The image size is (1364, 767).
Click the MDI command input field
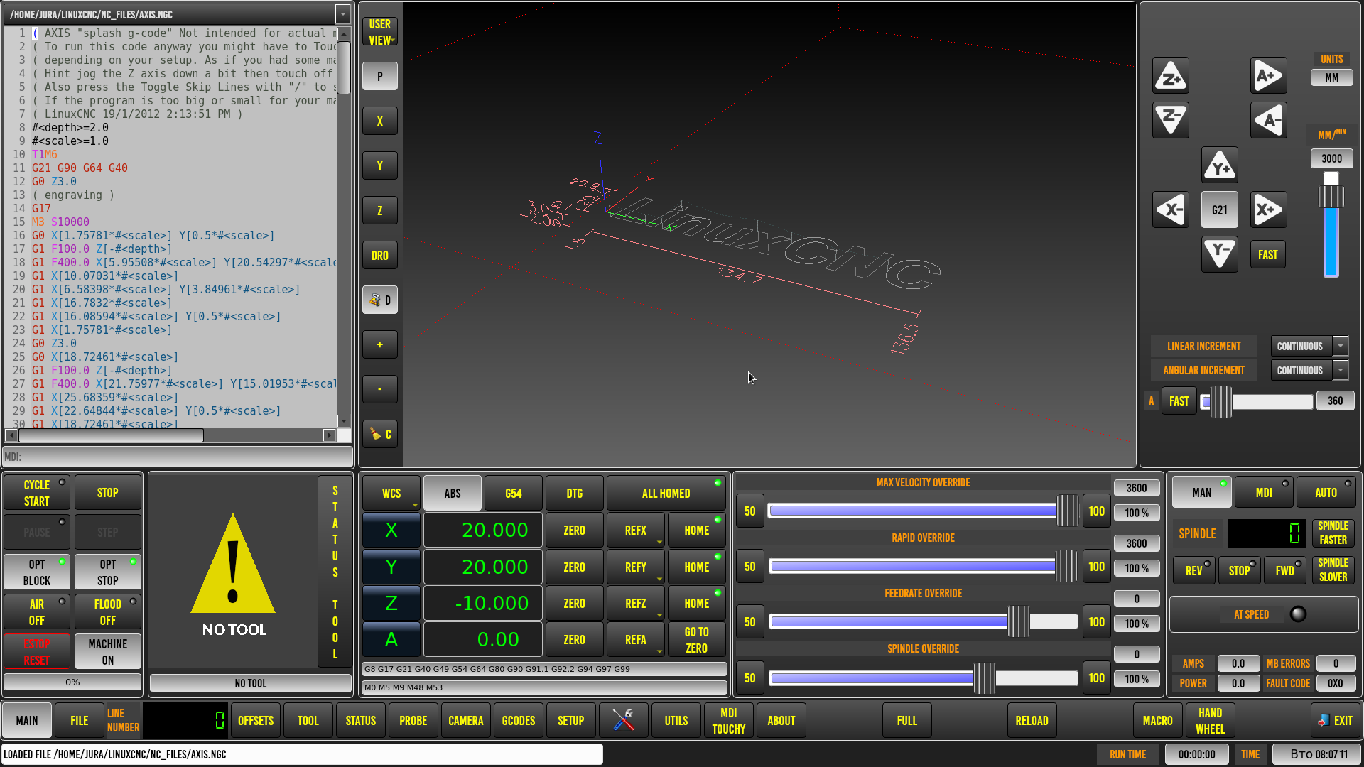point(178,457)
